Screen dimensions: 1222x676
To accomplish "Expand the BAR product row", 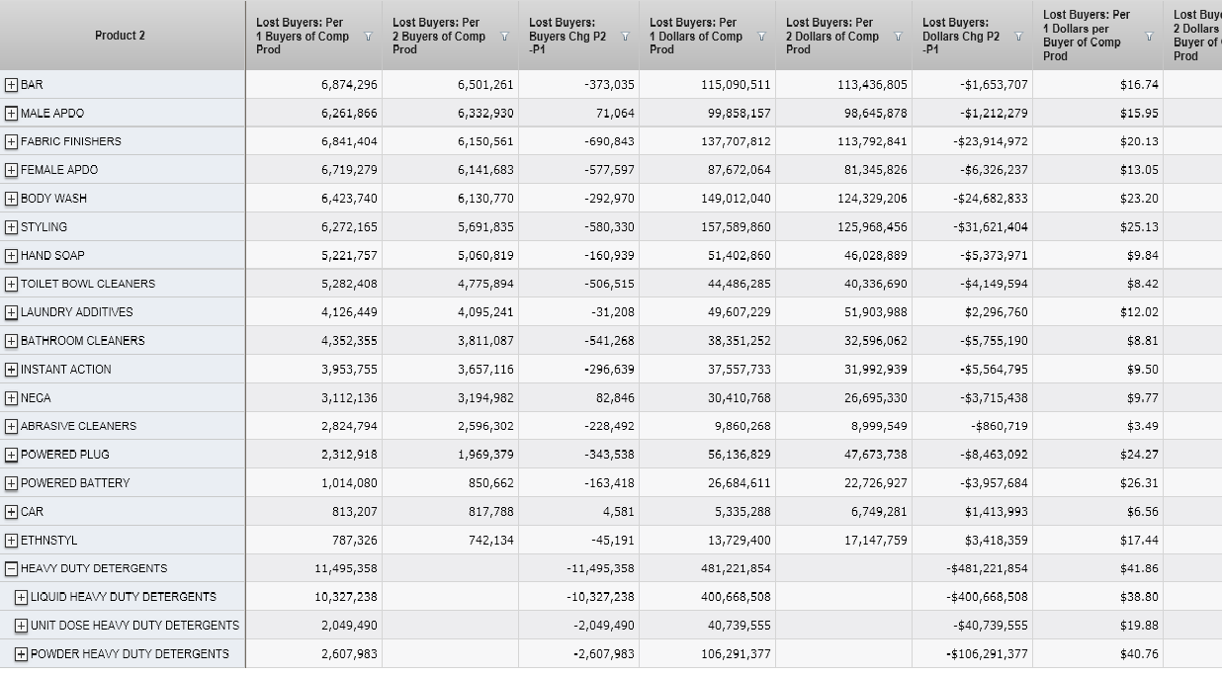I will 11,85.
